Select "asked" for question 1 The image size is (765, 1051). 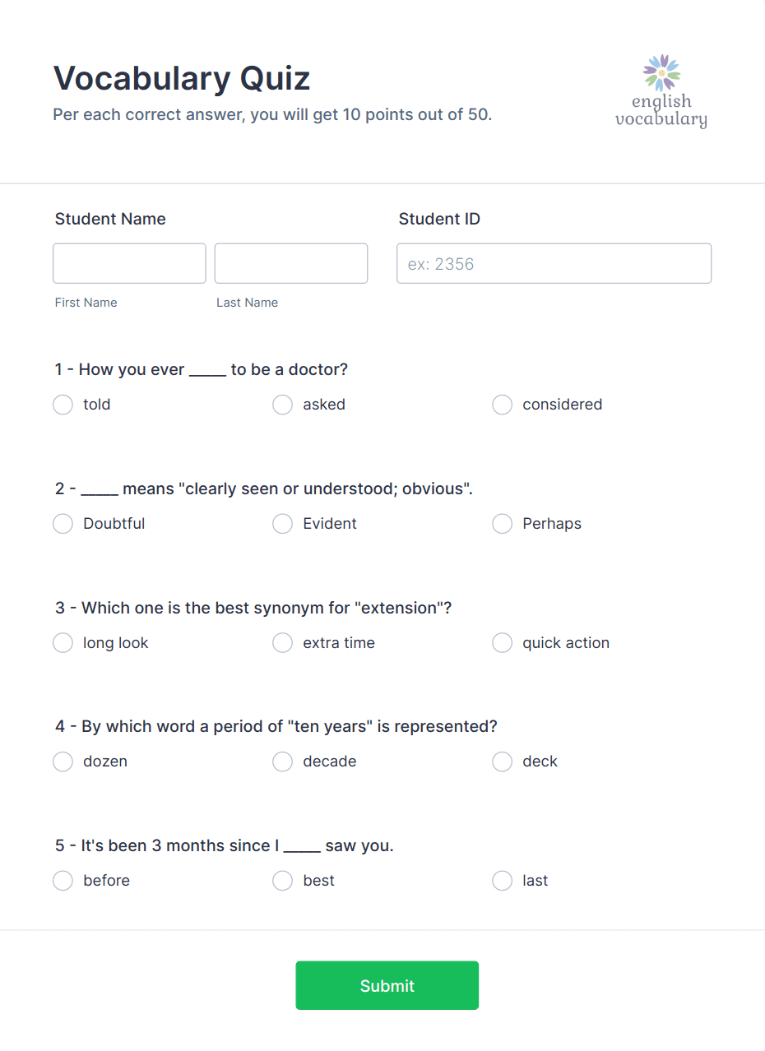point(282,405)
